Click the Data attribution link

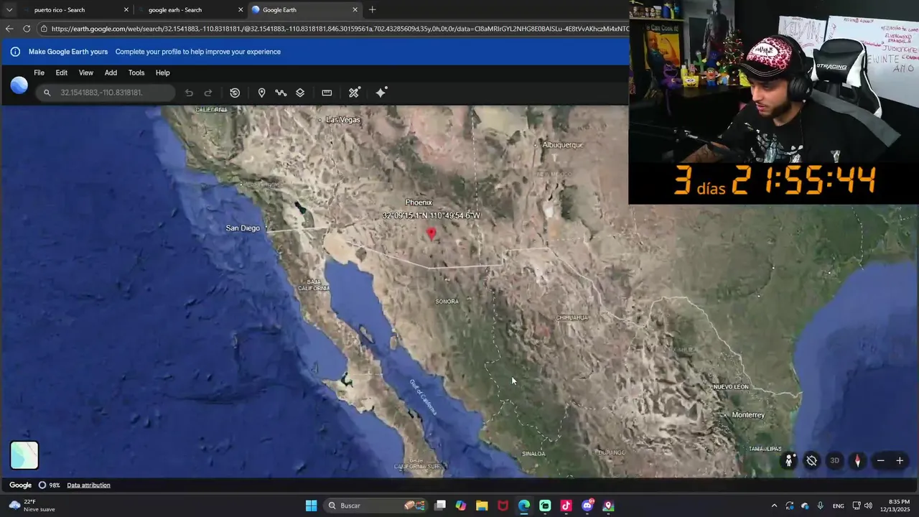click(88, 485)
